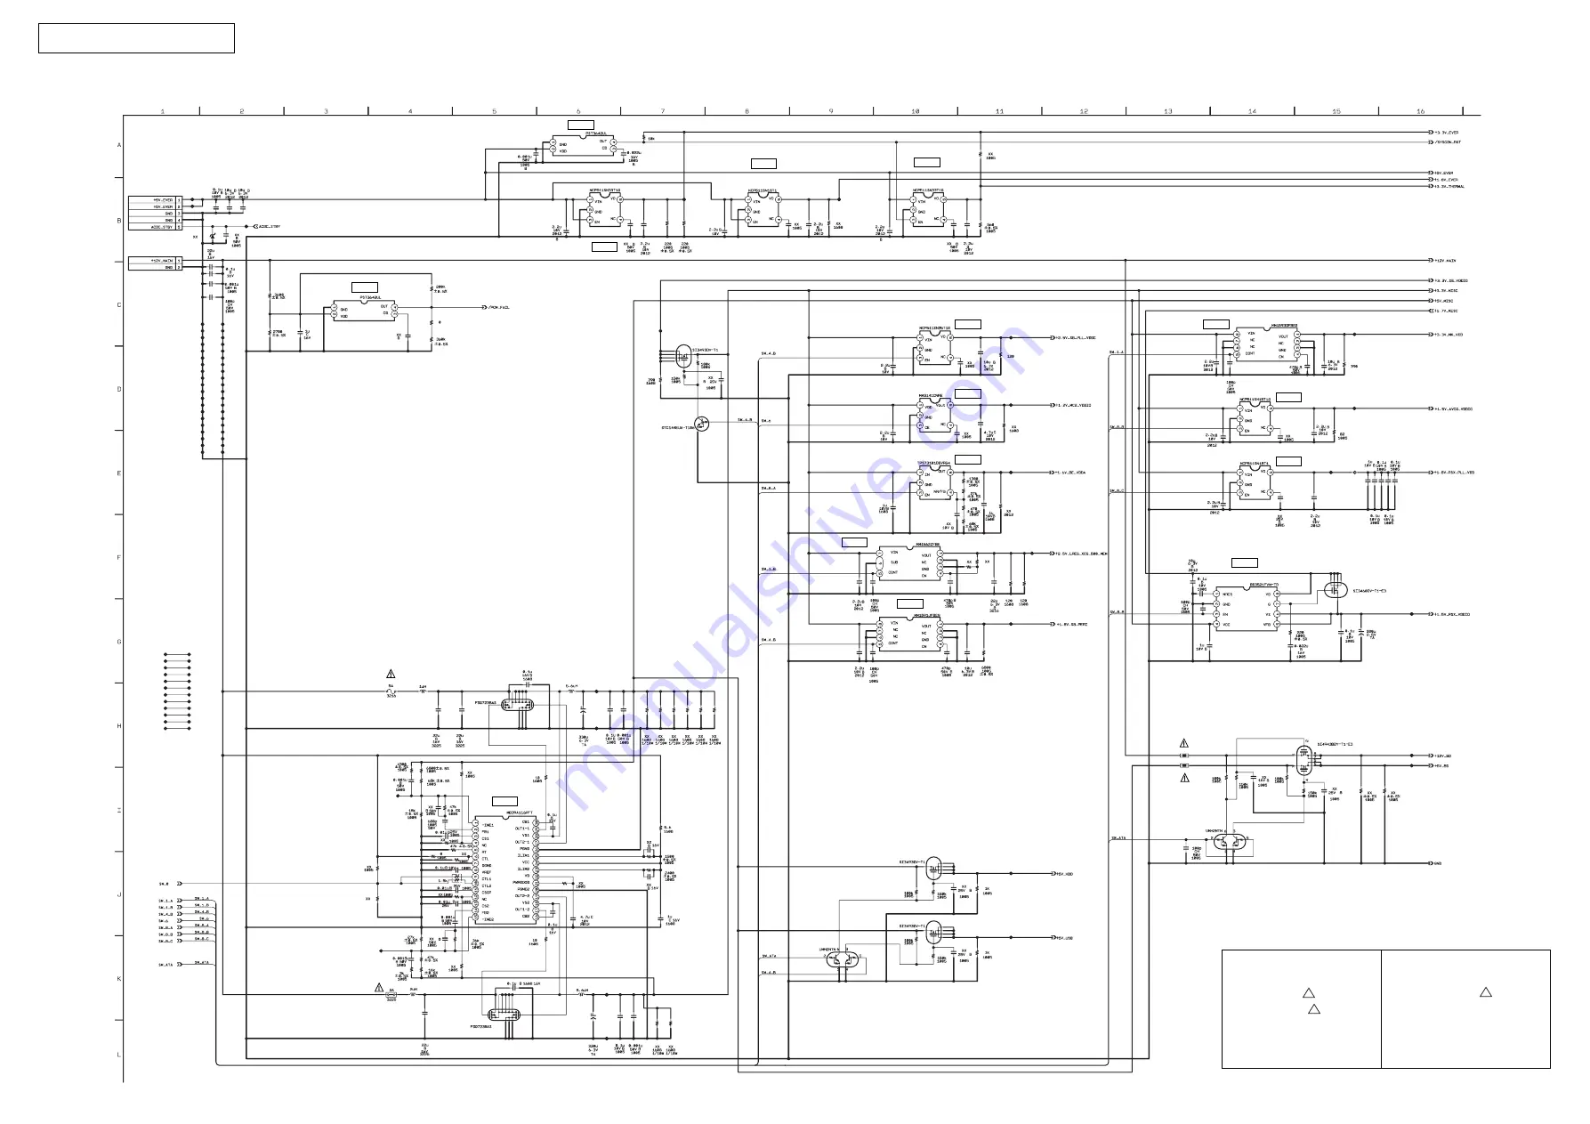Click the +5V_HDD output label

(1064, 874)
